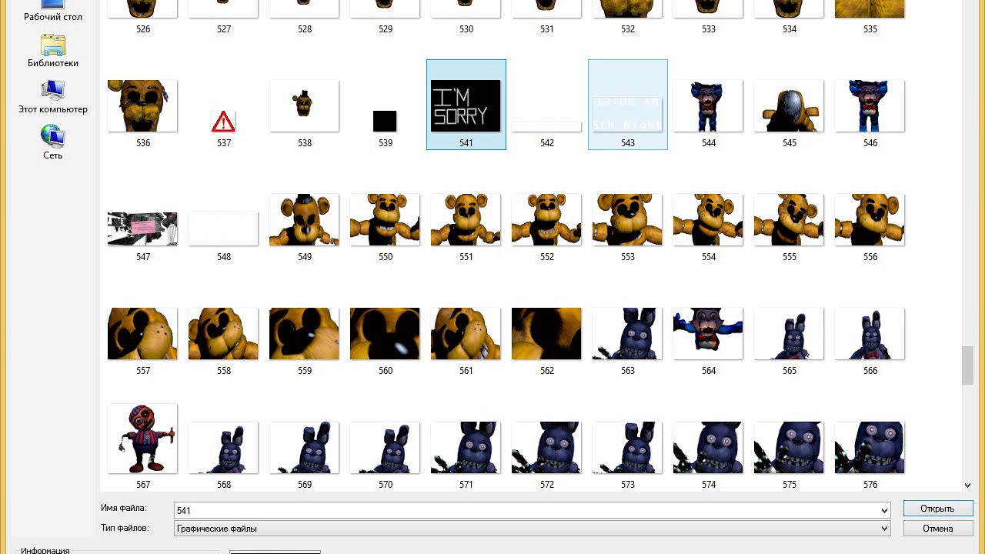This screenshot has width=985, height=554.
Task: Pick purple bunny close-up 576
Action: [x=870, y=447]
